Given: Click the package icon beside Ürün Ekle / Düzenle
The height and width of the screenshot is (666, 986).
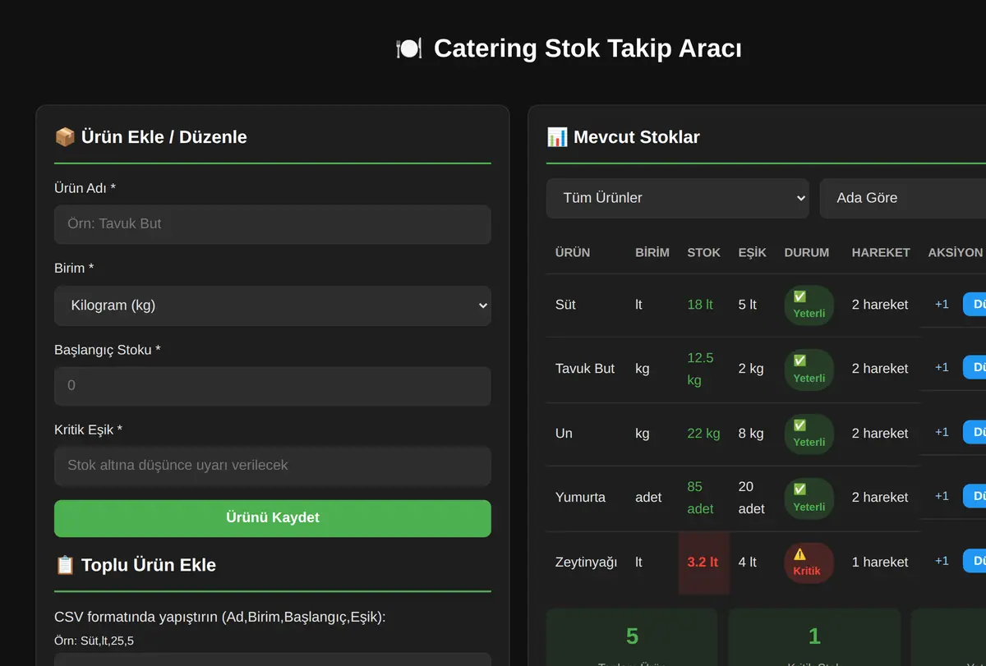Looking at the screenshot, I should click(65, 137).
